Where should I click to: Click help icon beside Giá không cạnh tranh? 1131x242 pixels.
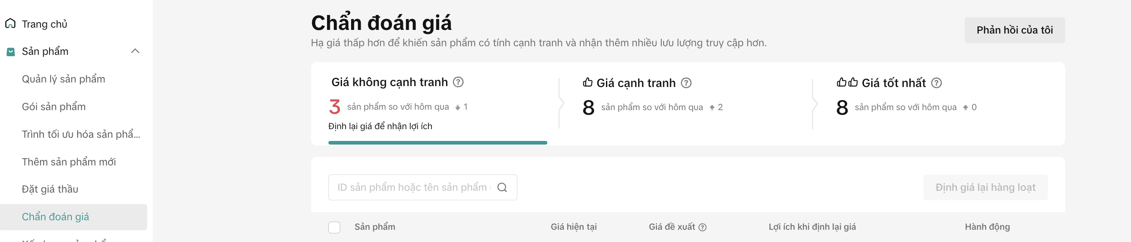(x=458, y=82)
